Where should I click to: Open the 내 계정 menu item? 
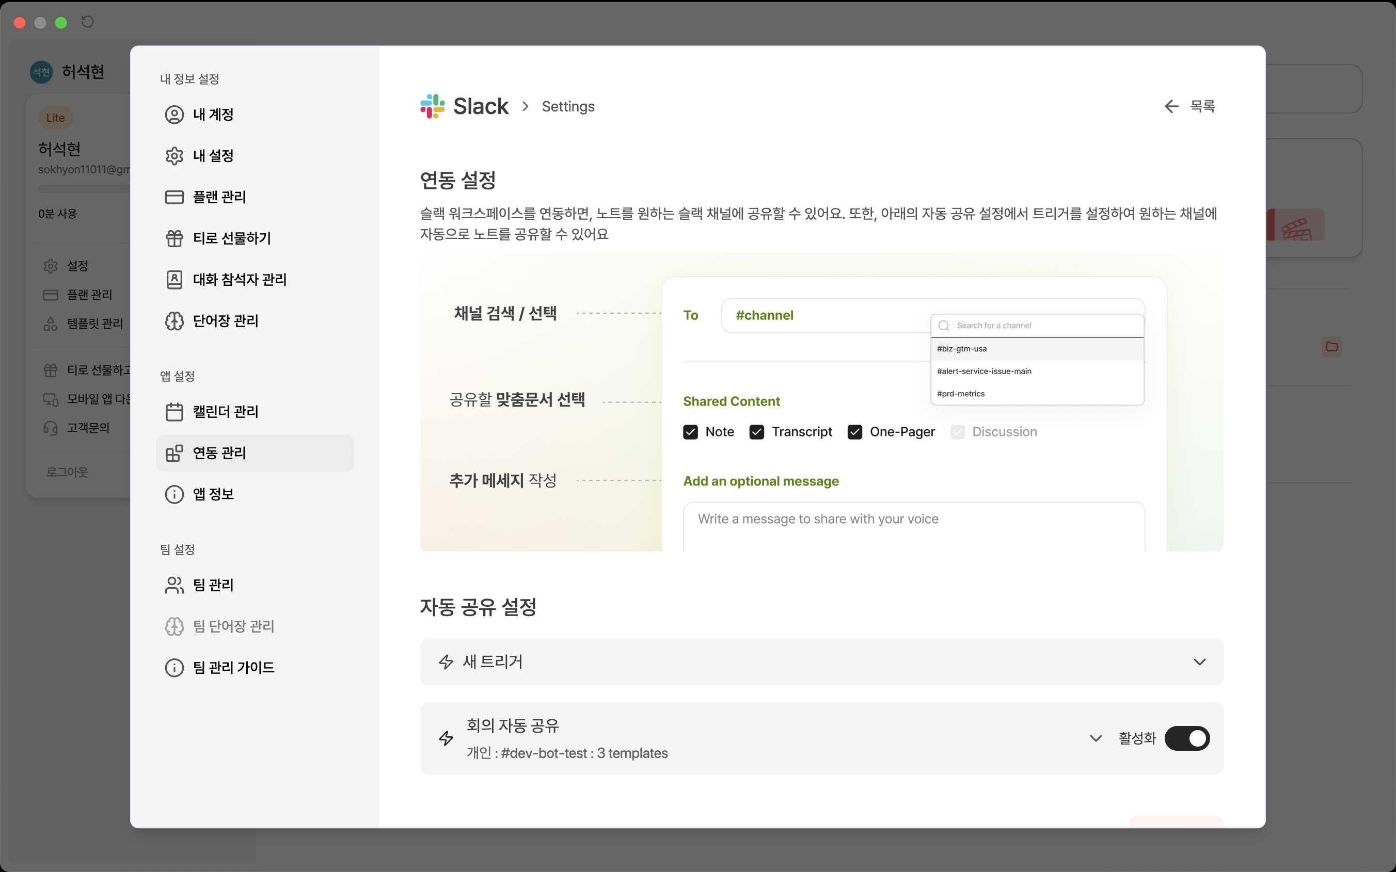(x=213, y=115)
